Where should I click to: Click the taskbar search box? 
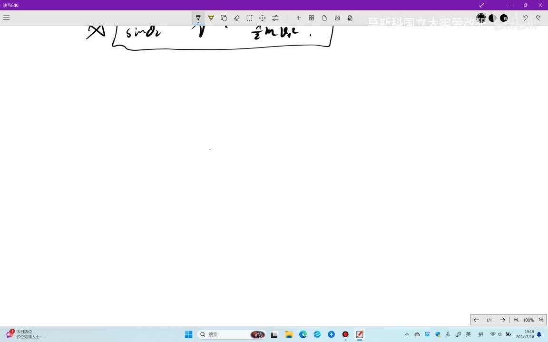231,334
